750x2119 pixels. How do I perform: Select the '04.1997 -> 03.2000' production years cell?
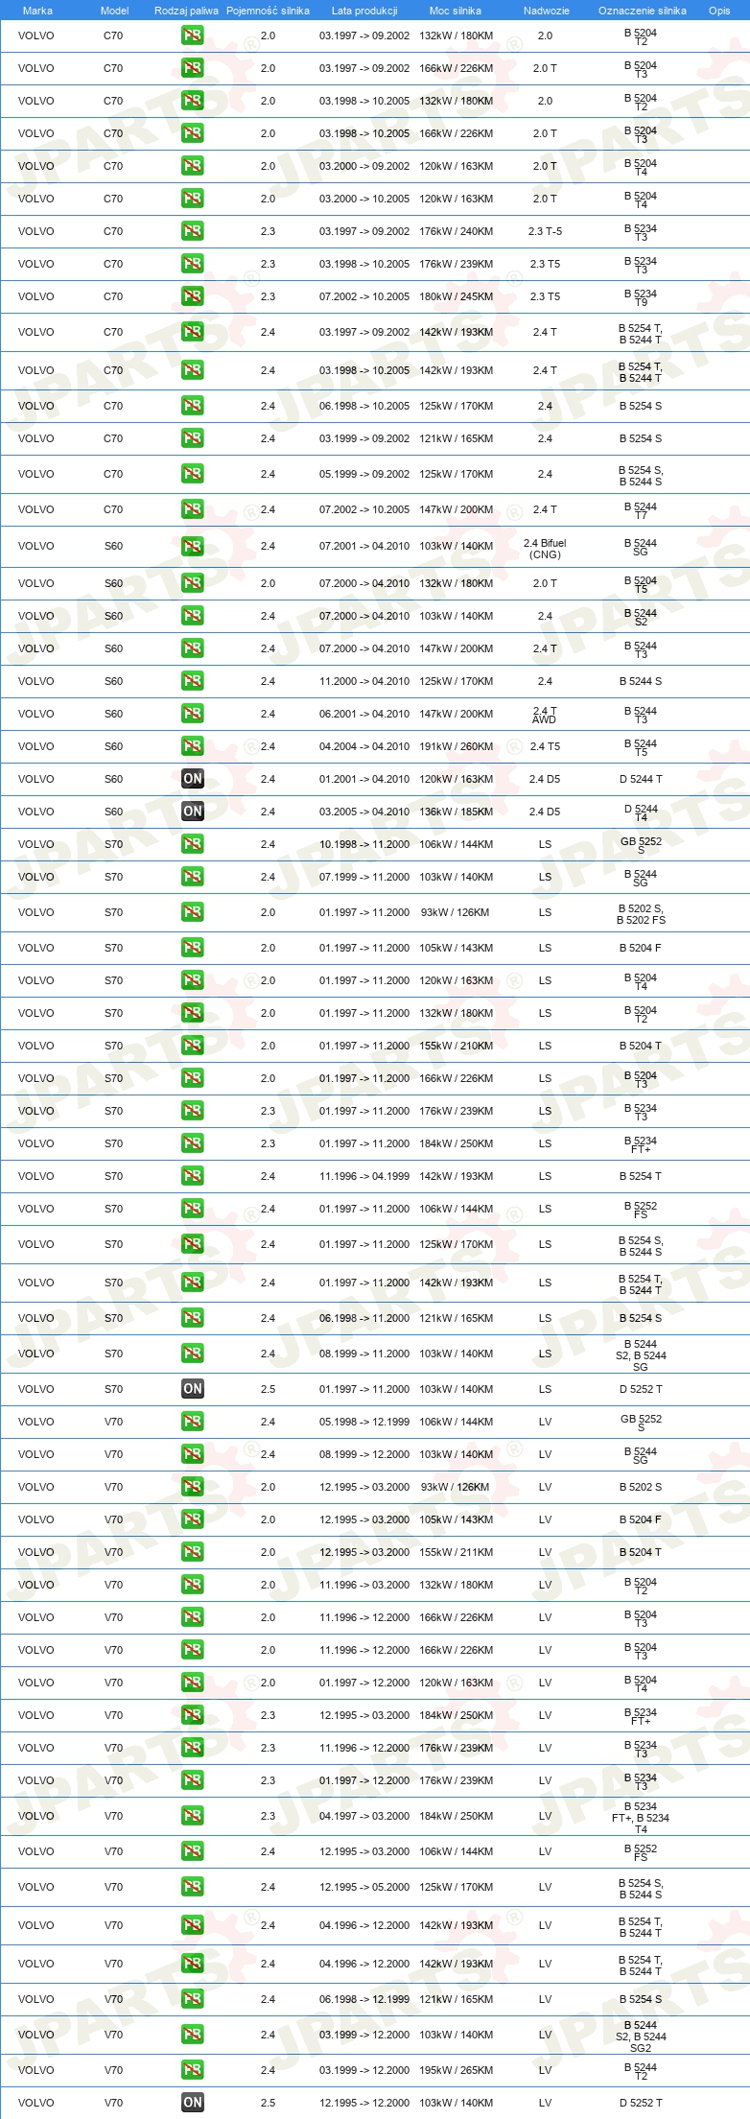coord(364,1816)
